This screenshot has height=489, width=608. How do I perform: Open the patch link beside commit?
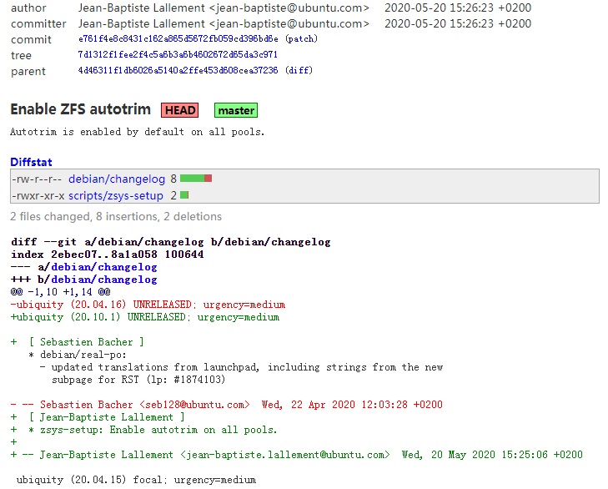[301, 39]
